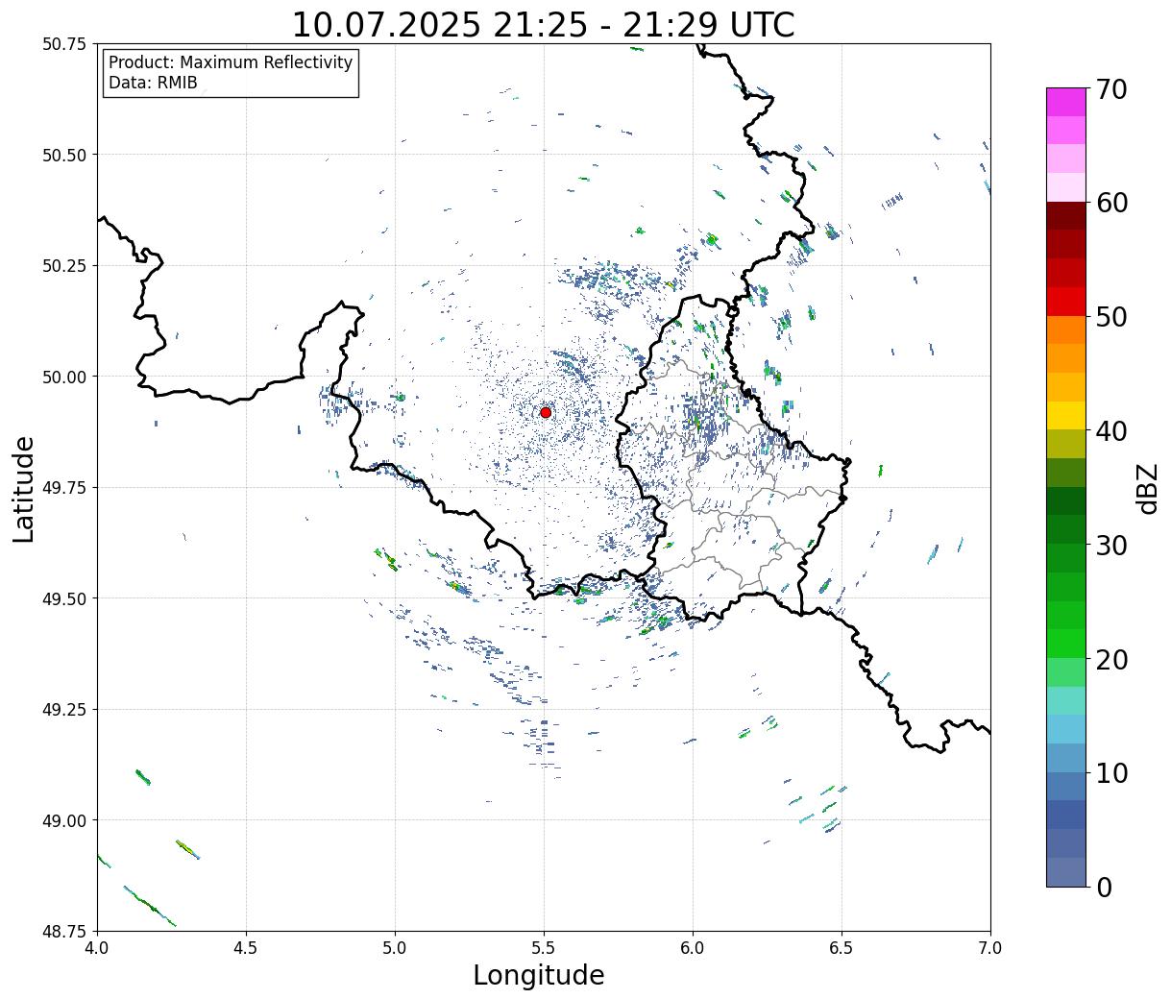Viewport: 1171px width, 999px height.
Task: Click the 'Latitude' axis label
Action: pyautogui.click(x=24, y=488)
